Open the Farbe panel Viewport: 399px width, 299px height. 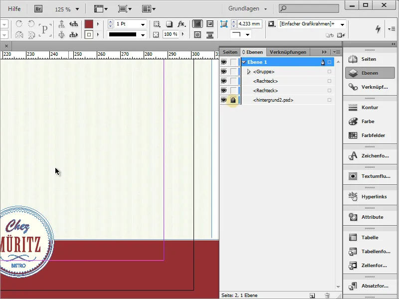(x=370, y=121)
